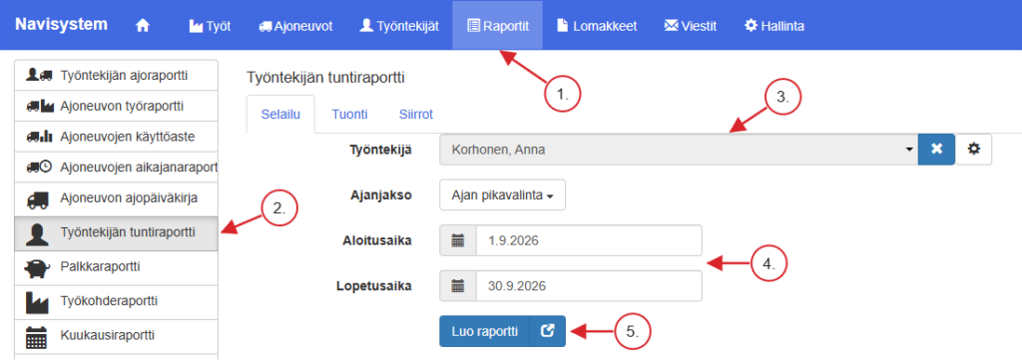Click the Navisystem brand logo
Screen dimensions: 1022x360
coord(61,25)
